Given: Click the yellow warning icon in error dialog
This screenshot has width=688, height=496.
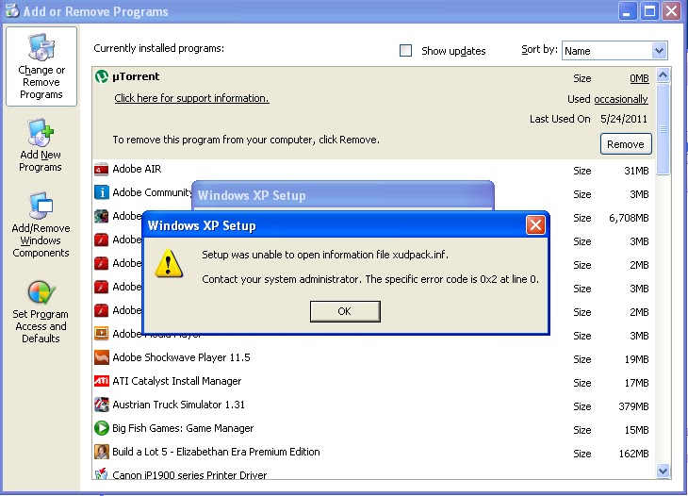Looking at the screenshot, I should tap(169, 264).
